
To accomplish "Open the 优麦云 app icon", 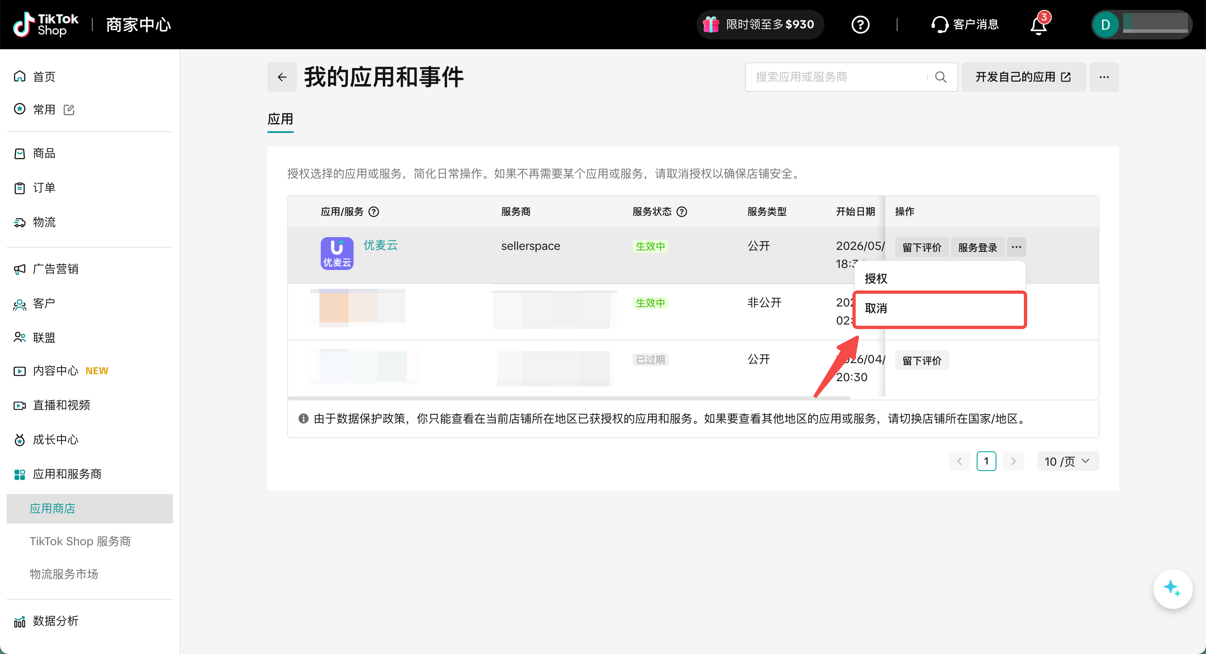I will 337,253.
